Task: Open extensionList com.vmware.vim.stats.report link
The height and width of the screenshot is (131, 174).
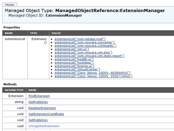Action: click(89, 56)
